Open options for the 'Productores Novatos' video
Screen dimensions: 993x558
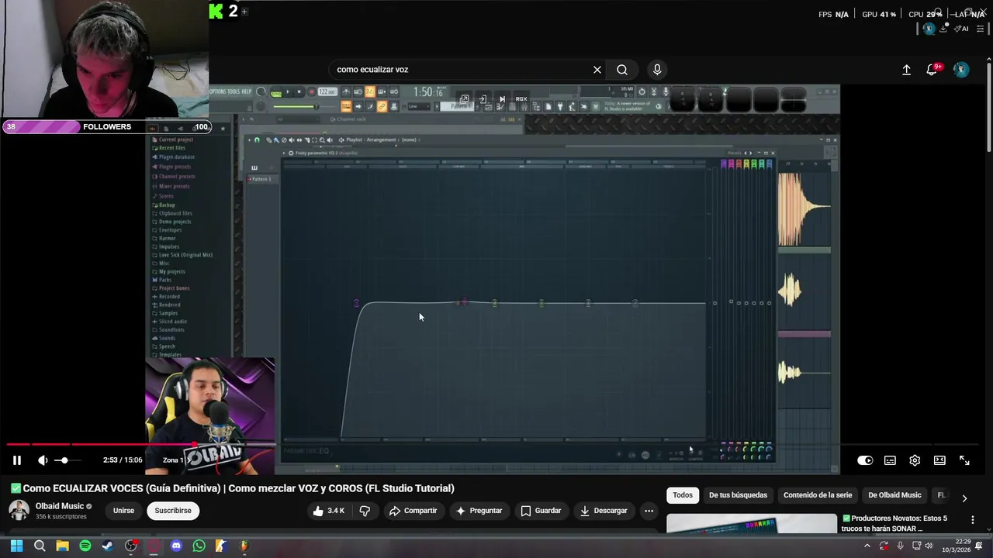973,520
